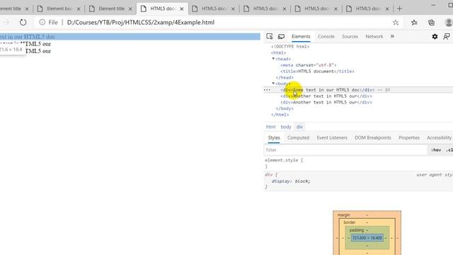Select the first Another text div node
The height and width of the screenshot is (255, 453).
326,96
